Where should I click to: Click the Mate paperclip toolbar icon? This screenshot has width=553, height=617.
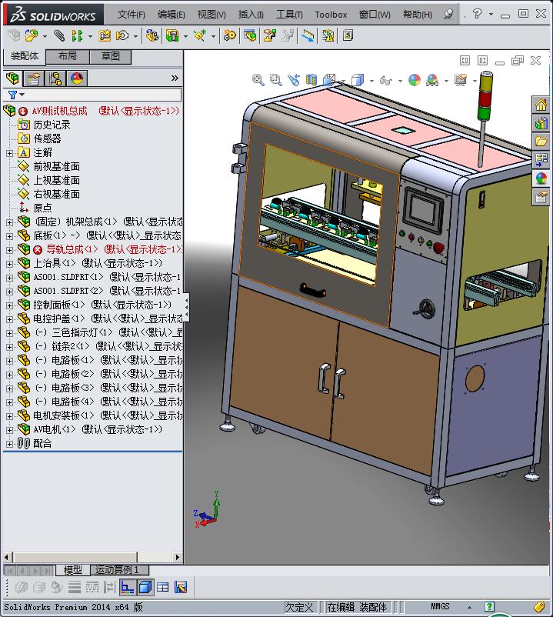point(59,36)
